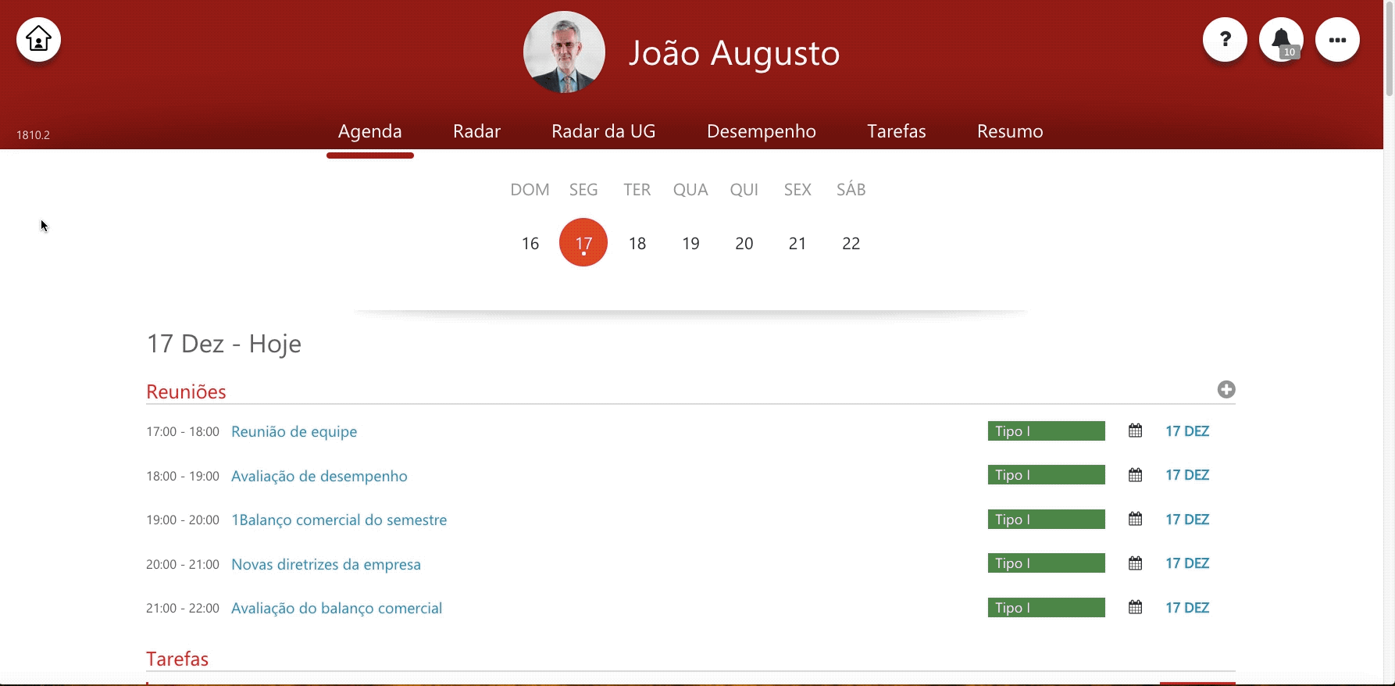This screenshot has height=686, width=1395.
Task: Go to the home screen icon
Action: coord(38,39)
